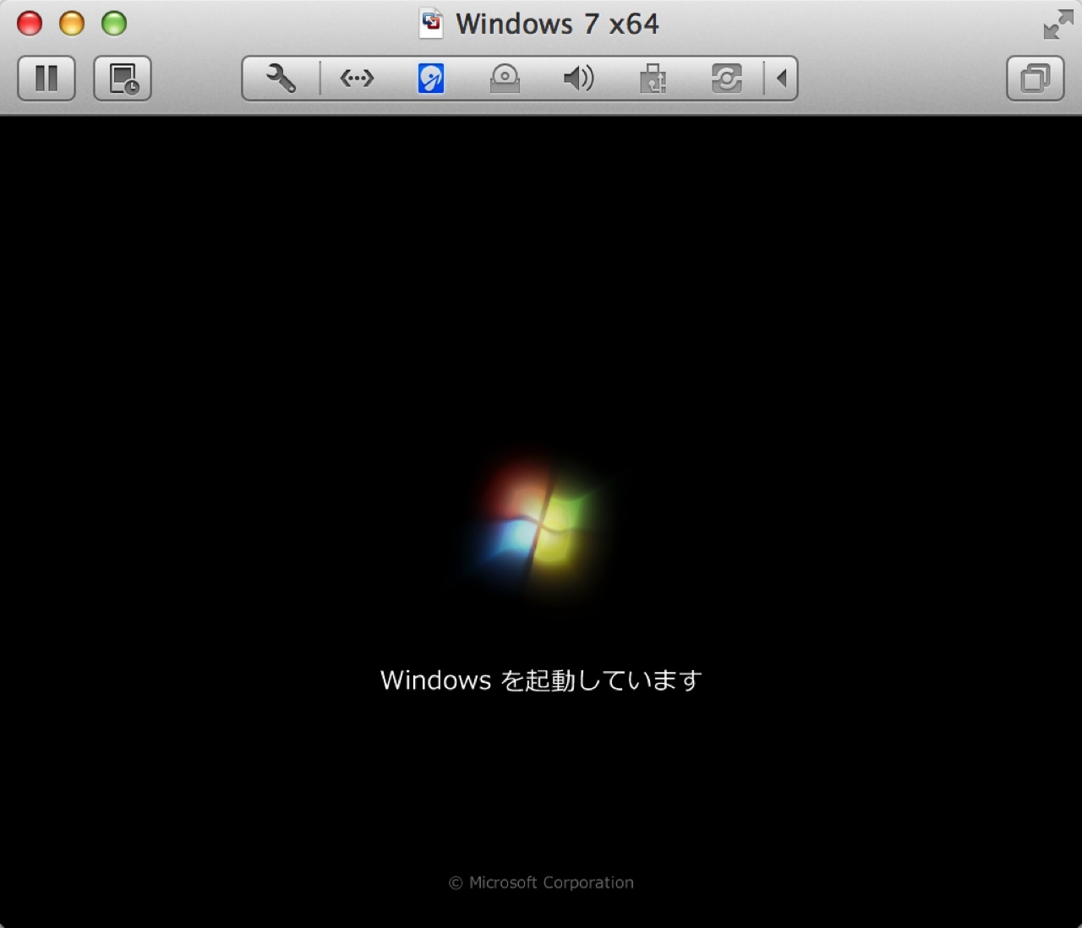This screenshot has height=928, width=1082.
Task: Click the "Windows を起動しています" text
Action: (x=541, y=680)
